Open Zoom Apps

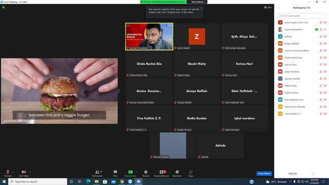click(x=191, y=173)
